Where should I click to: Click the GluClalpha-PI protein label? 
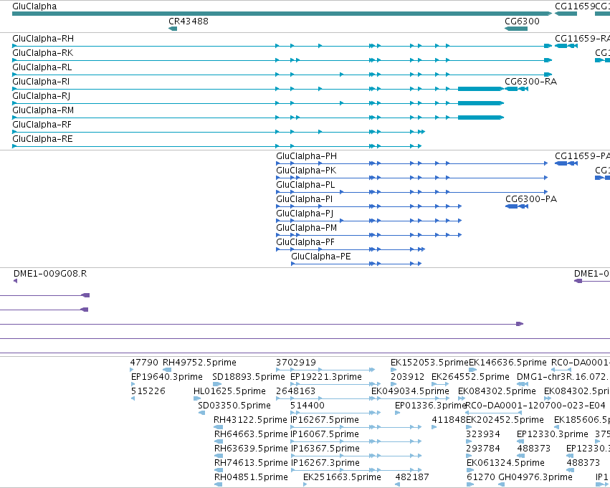(x=304, y=199)
